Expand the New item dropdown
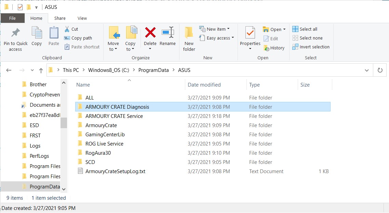Viewport: 389px width, 213px height. coord(228,29)
